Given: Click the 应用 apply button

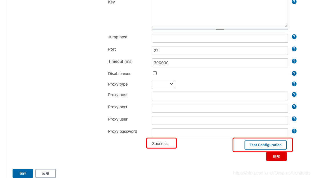Looking at the screenshot, I should (x=46, y=173).
